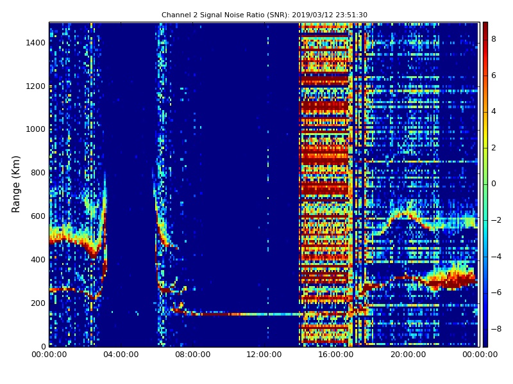
Task: Click the colorbar tick label 6
Action: pyautogui.click(x=494, y=76)
